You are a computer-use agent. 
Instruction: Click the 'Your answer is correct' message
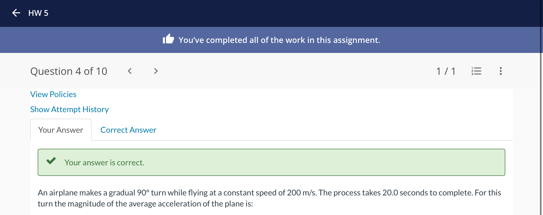[x=104, y=163]
